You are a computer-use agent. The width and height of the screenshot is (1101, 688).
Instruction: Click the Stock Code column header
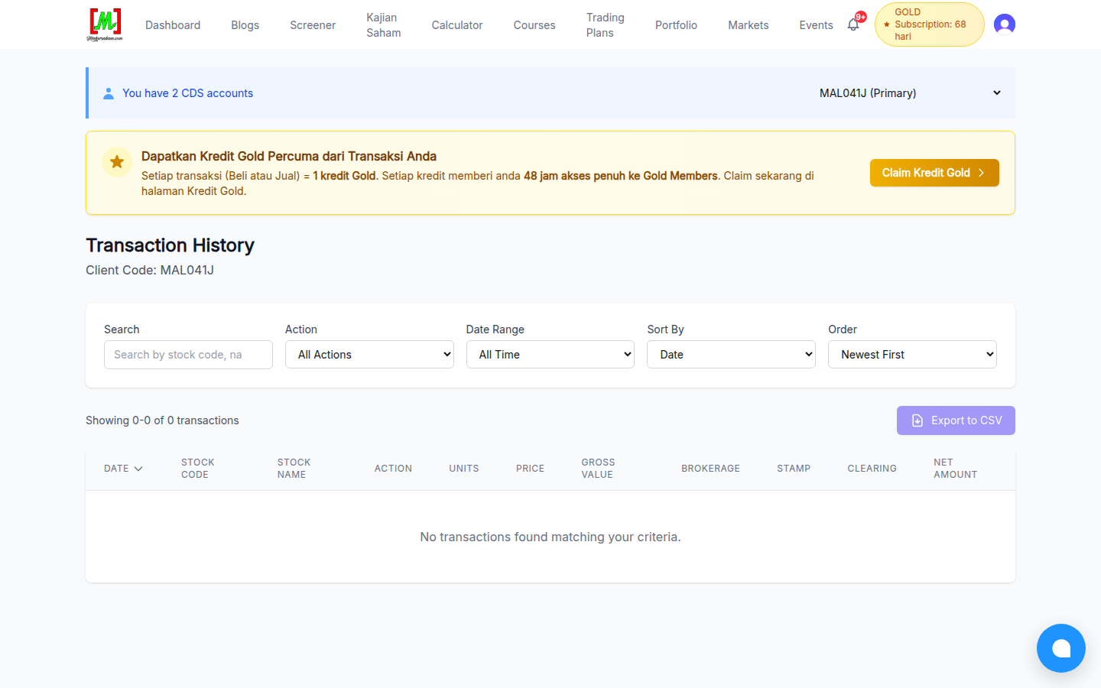(198, 469)
